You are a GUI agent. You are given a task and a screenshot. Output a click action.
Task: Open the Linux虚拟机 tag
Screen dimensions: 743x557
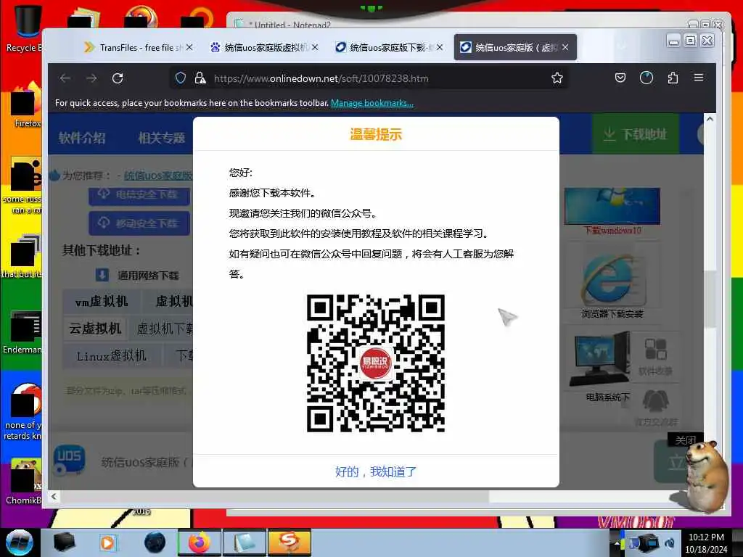click(x=111, y=356)
